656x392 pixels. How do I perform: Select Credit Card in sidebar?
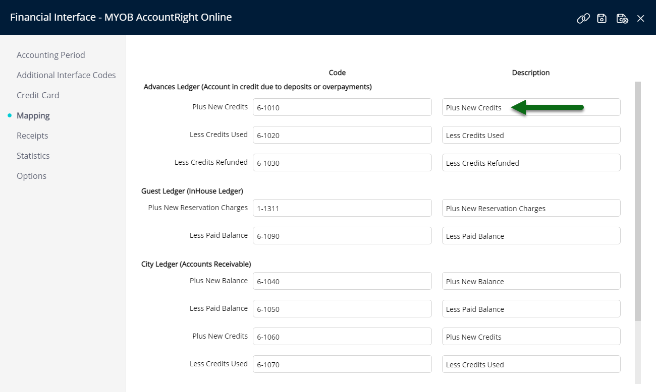[38, 95]
